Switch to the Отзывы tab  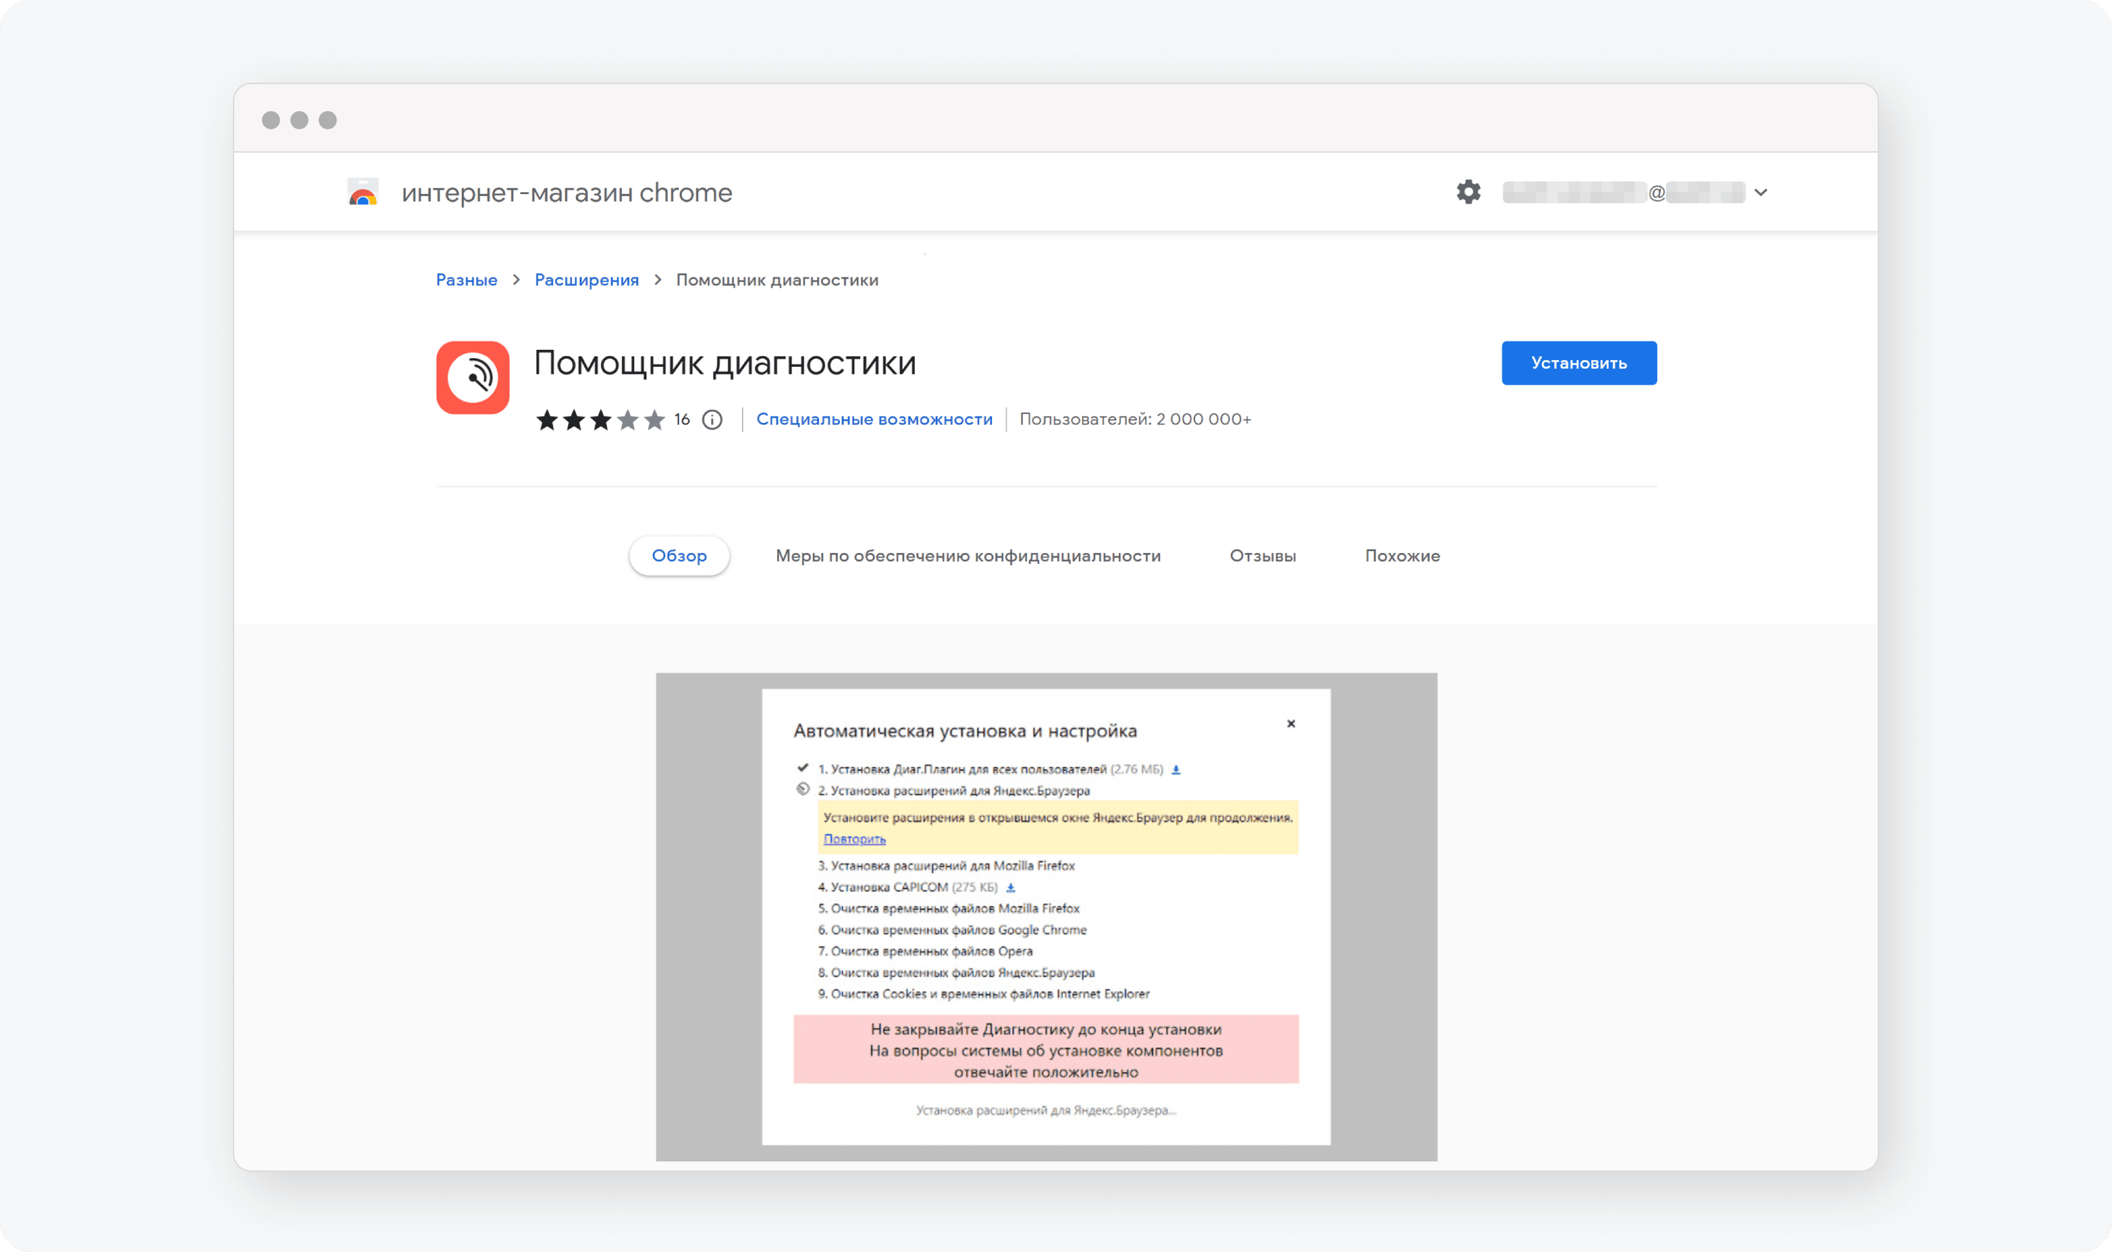coord(1262,554)
